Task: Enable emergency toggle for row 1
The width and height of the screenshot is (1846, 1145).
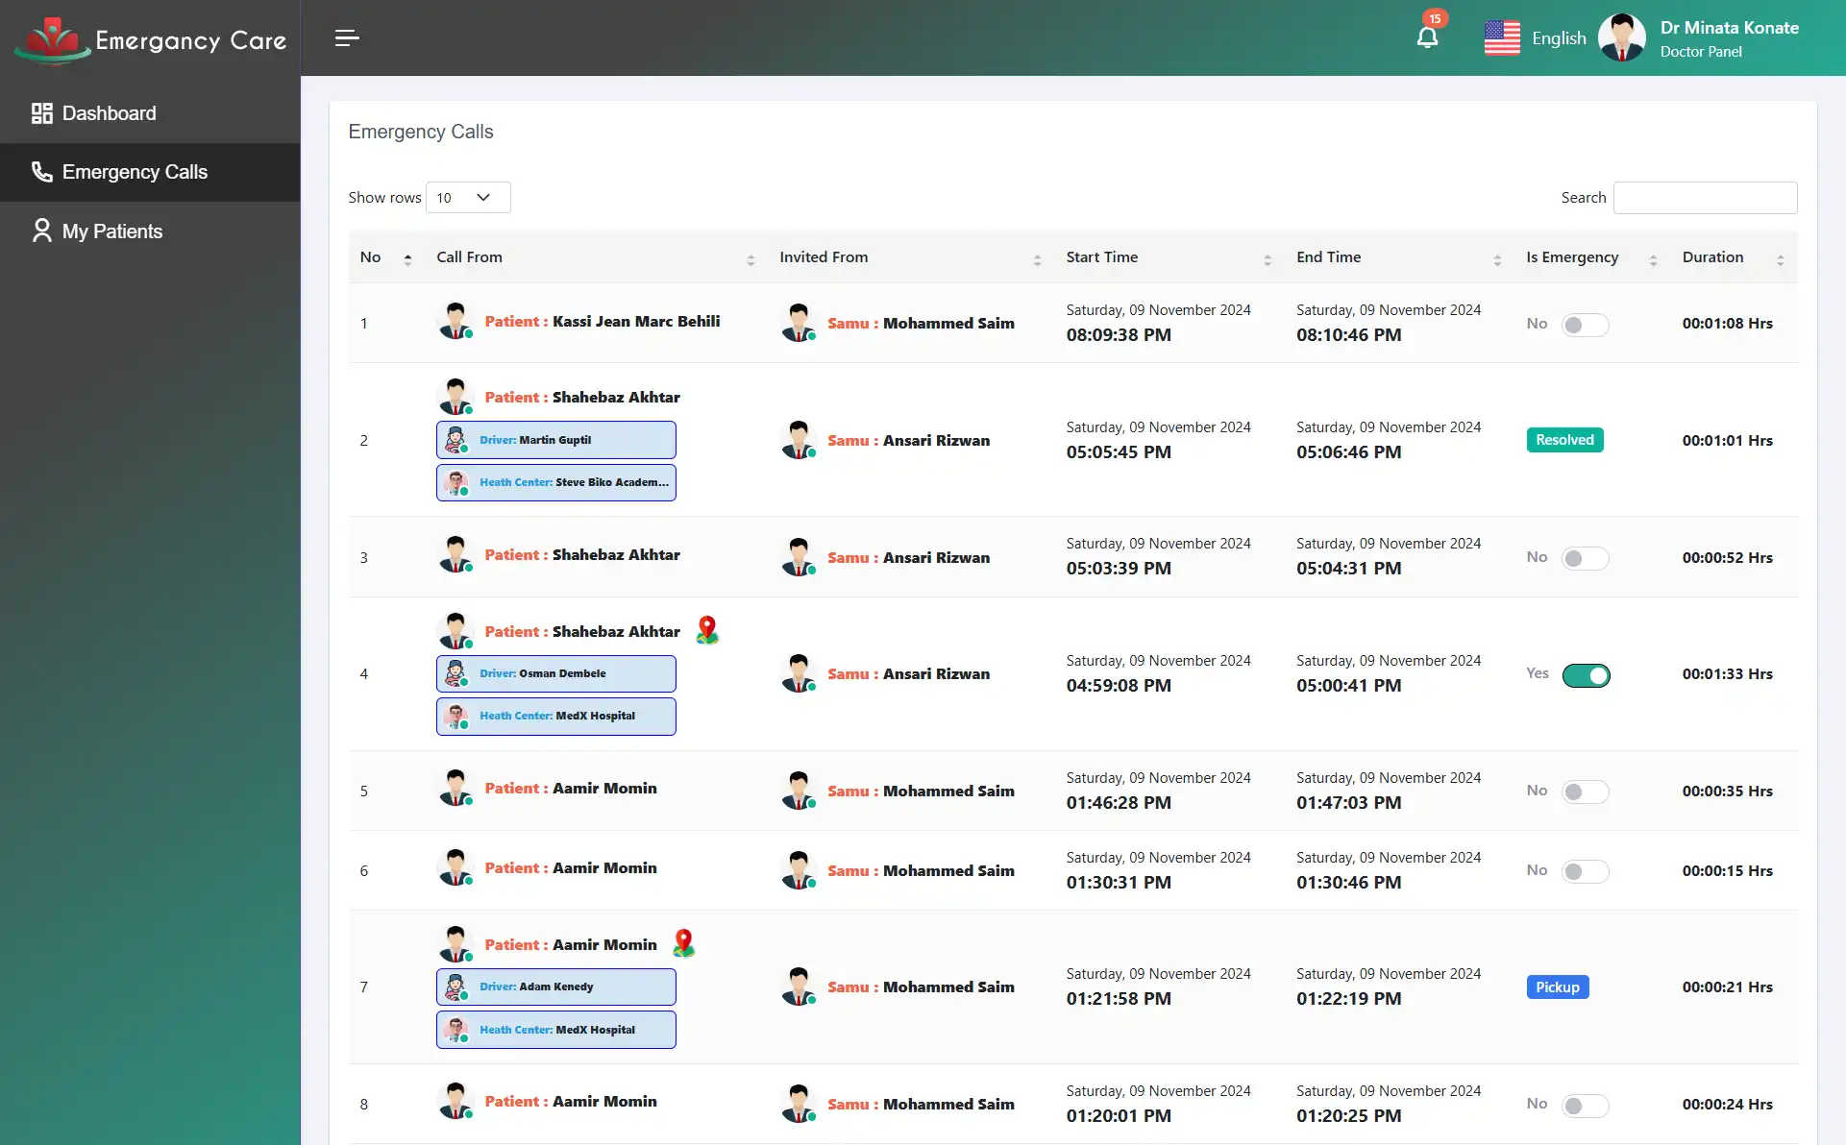Action: [x=1584, y=325]
